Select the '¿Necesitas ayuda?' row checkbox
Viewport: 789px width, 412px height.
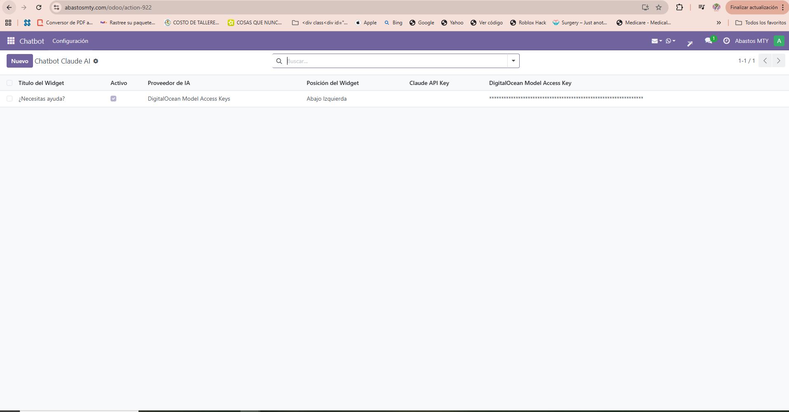pos(9,99)
